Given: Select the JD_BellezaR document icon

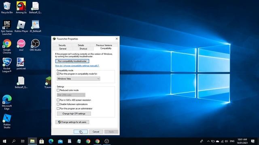Looking at the screenshot, I should 35,26.
